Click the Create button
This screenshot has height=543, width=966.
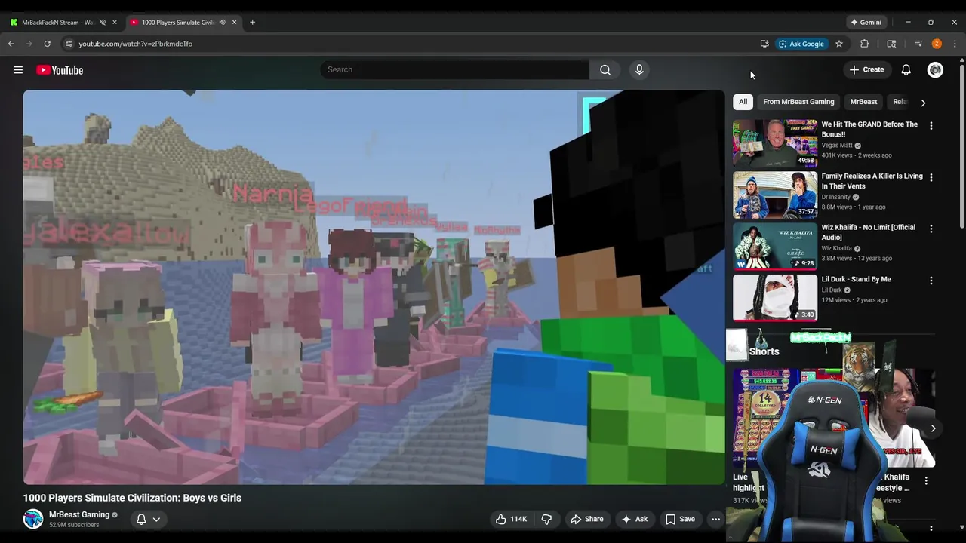866,69
